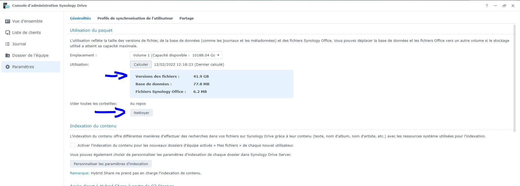
Task: Open Liste de clients sidebar entry
Action: 26,33
